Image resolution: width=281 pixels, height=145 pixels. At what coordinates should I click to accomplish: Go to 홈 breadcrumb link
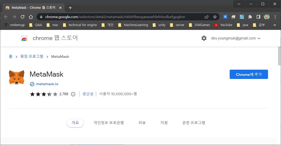(11, 57)
